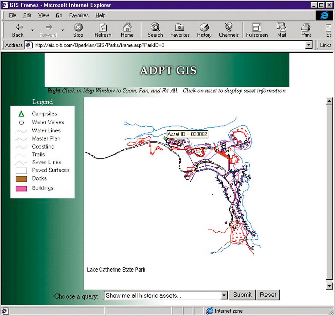Click the address bar URL field
This screenshot has width=335, height=316.
click(x=169, y=45)
